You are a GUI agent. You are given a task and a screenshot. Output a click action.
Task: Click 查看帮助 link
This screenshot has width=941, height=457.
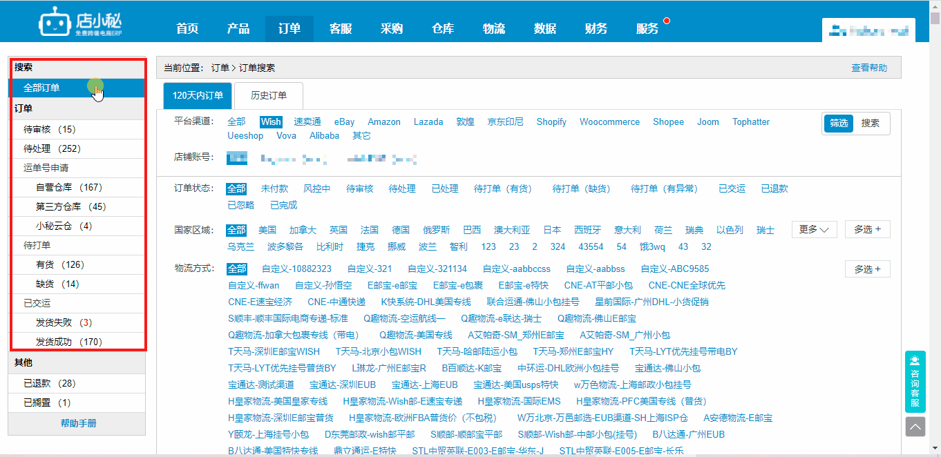869,68
